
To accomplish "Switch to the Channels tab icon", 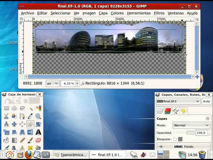I will pos(168,111).
